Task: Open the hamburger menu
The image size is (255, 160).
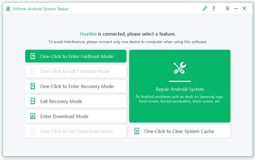Action: pos(228,8)
